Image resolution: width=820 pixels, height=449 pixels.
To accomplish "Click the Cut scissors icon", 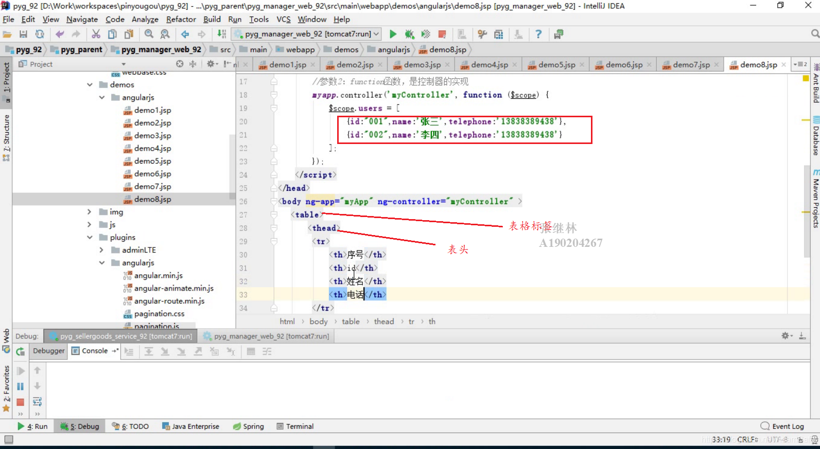I will 96,34.
